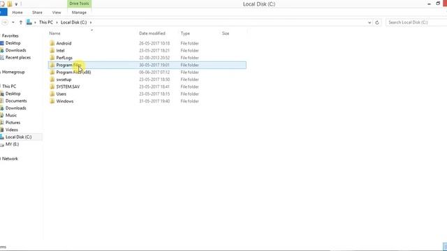Click the blue File menu tab
Screen dimensions: 447x251
(x=3, y=13)
